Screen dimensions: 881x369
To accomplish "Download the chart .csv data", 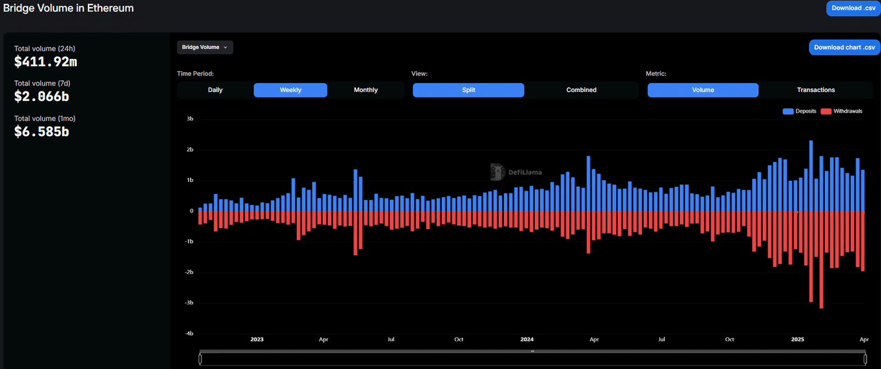I will click(x=844, y=47).
